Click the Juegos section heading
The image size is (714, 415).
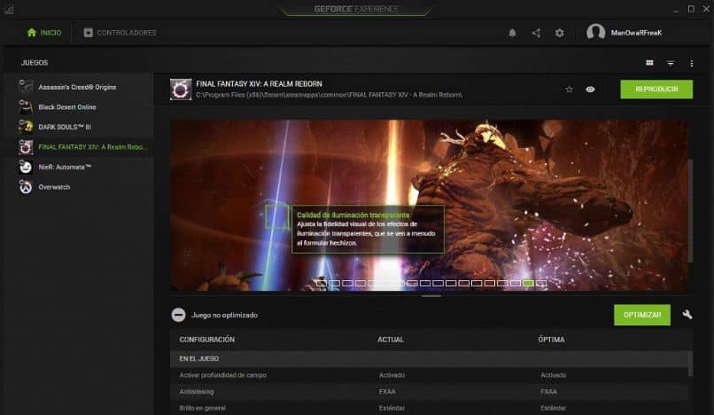(35, 63)
